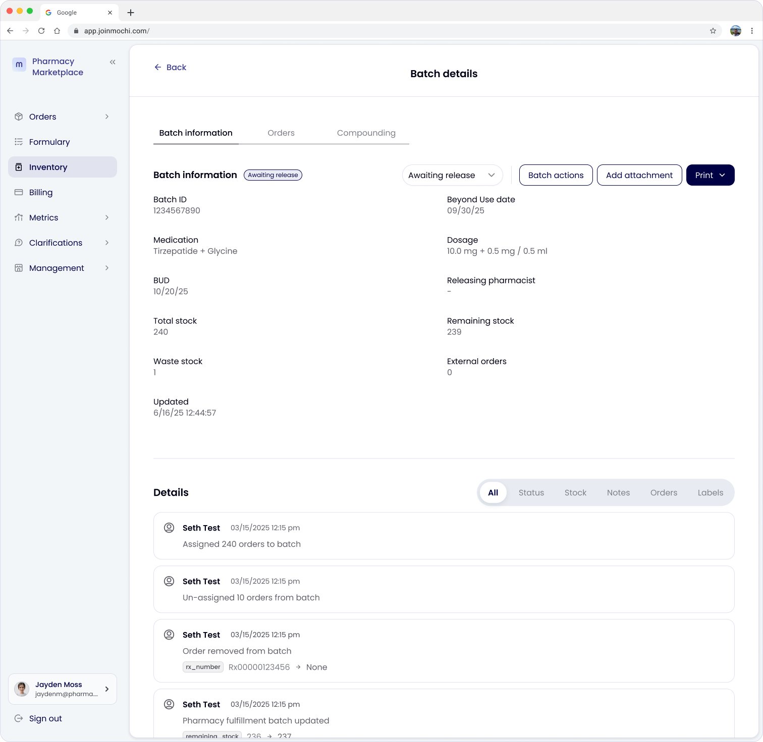Click the Pharmacy Marketplace title

(58, 67)
